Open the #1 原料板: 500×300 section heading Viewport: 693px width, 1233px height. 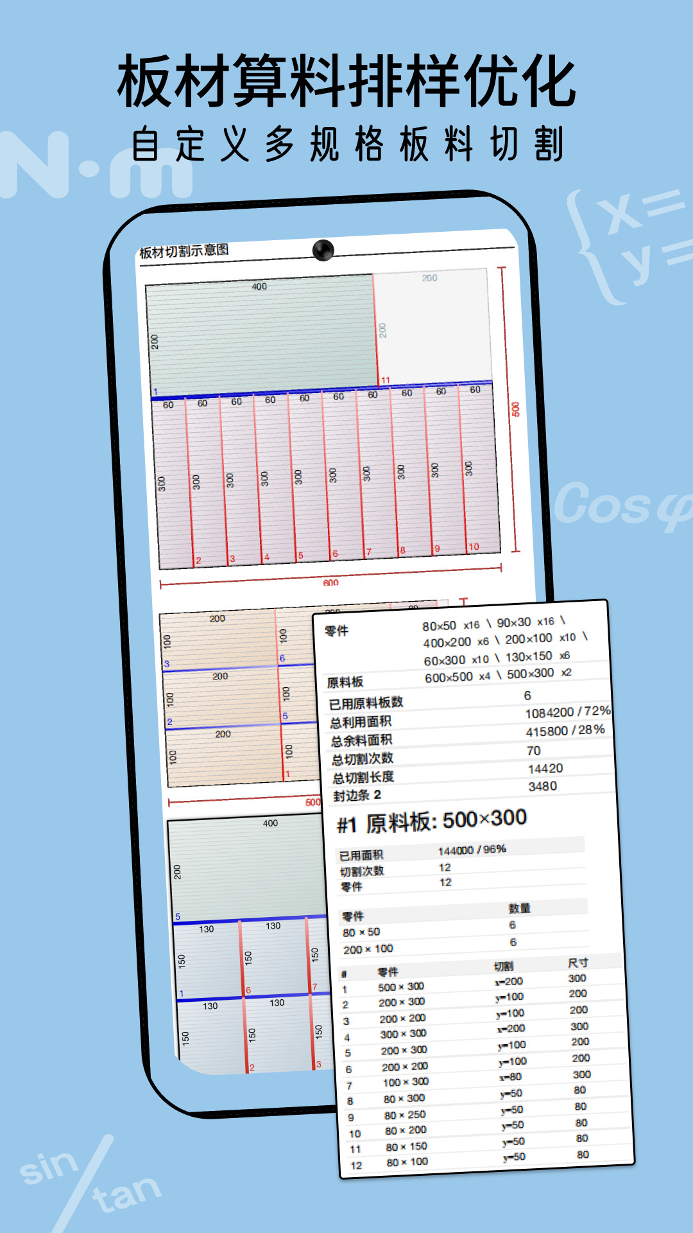[x=432, y=821]
